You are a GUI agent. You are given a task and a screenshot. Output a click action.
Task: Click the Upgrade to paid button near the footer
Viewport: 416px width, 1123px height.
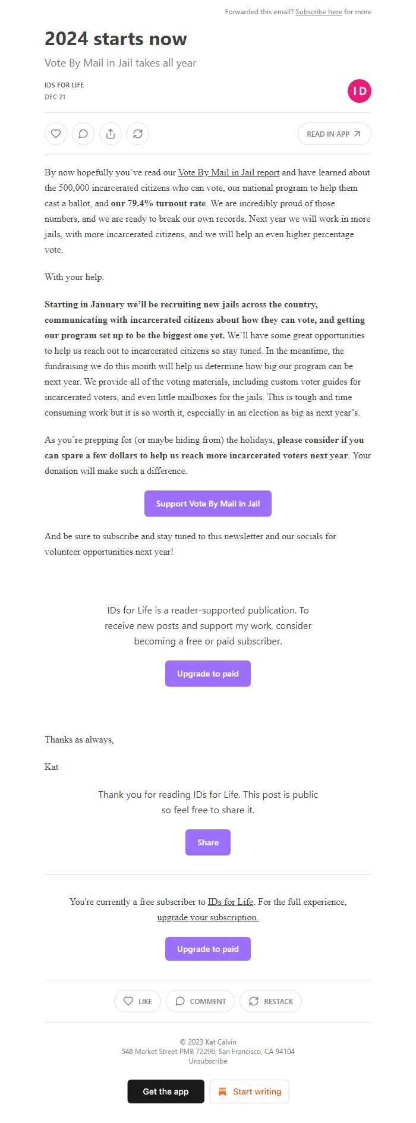pos(207,948)
